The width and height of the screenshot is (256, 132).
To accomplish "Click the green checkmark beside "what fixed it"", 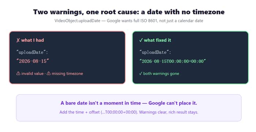I will coord(141,40).
